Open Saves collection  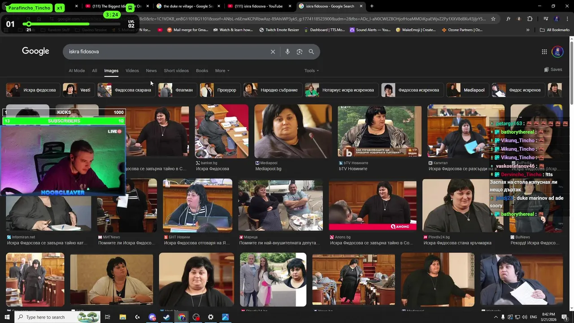553,70
